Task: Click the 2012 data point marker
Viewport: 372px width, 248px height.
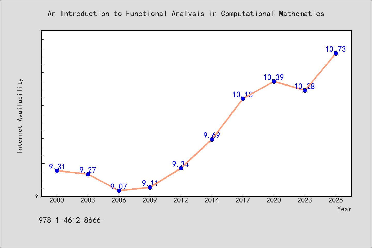Action: point(181,168)
